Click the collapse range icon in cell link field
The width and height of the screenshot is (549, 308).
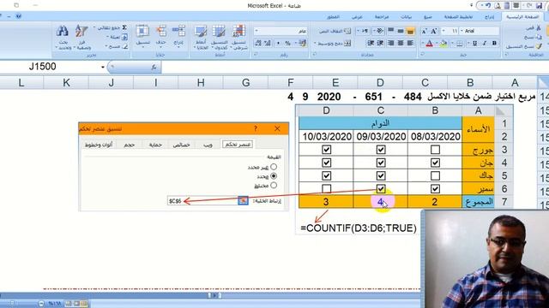(x=243, y=201)
